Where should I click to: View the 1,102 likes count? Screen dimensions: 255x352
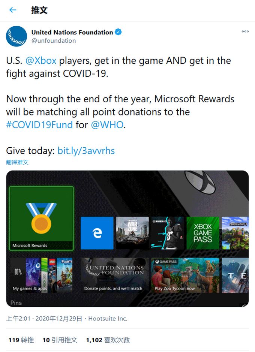click(x=108, y=340)
